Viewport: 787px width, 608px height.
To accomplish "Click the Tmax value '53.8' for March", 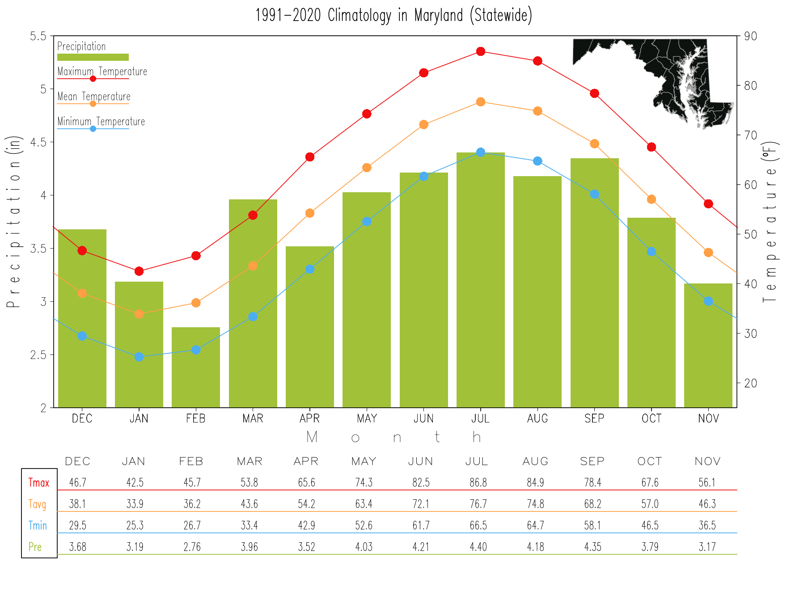I will (250, 483).
